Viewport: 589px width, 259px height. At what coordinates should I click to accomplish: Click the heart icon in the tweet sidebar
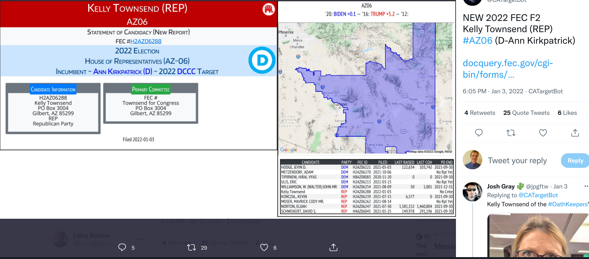pos(543,133)
